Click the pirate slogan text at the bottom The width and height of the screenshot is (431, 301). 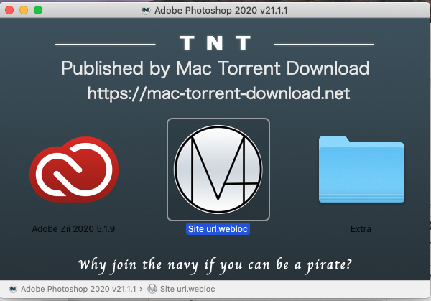pyautogui.click(x=215, y=264)
